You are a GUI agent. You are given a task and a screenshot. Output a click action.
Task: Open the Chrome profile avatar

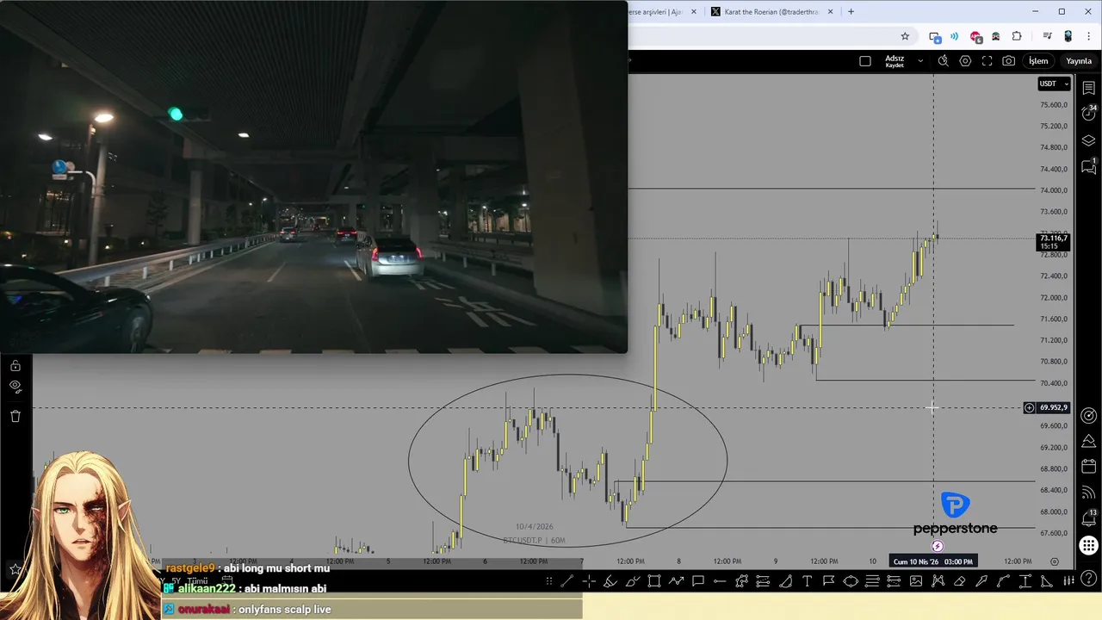tap(1068, 36)
